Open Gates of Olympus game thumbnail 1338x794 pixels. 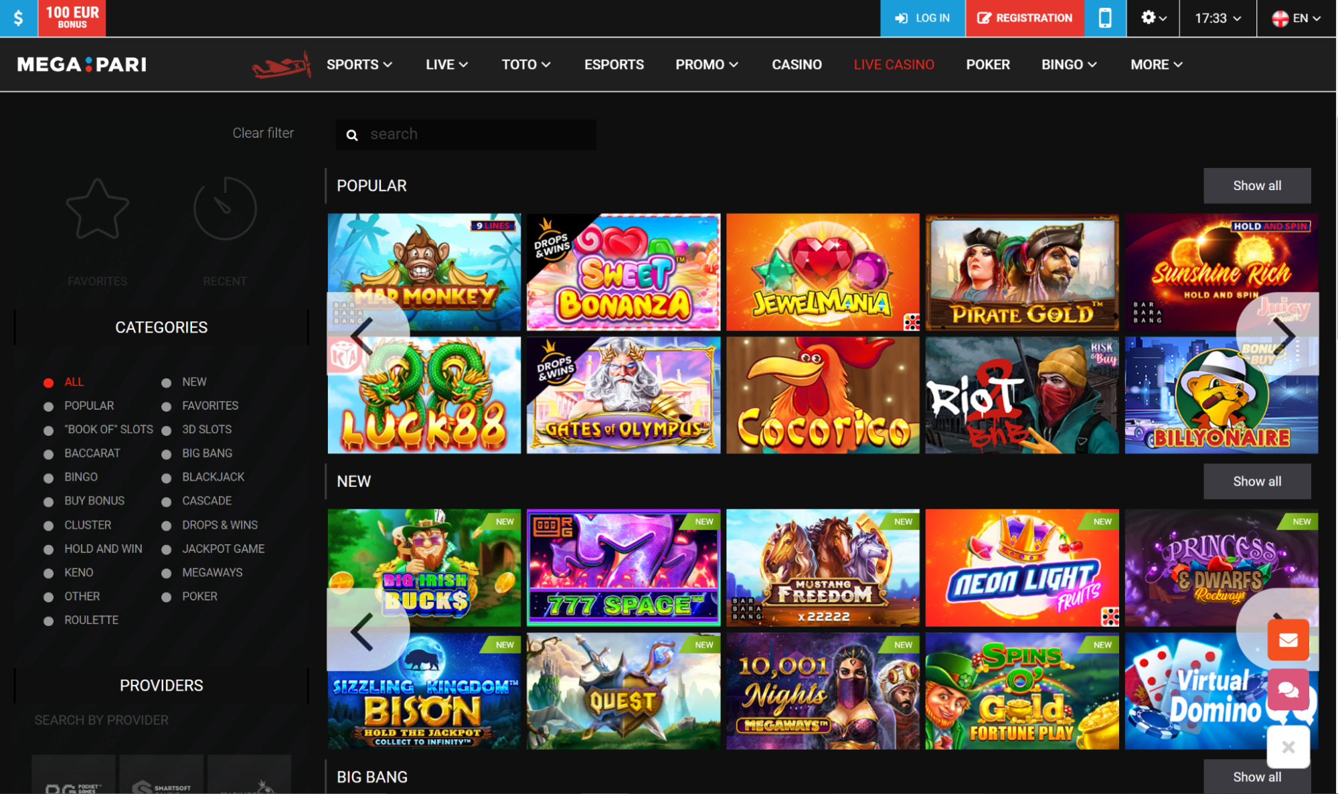click(623, 395)
